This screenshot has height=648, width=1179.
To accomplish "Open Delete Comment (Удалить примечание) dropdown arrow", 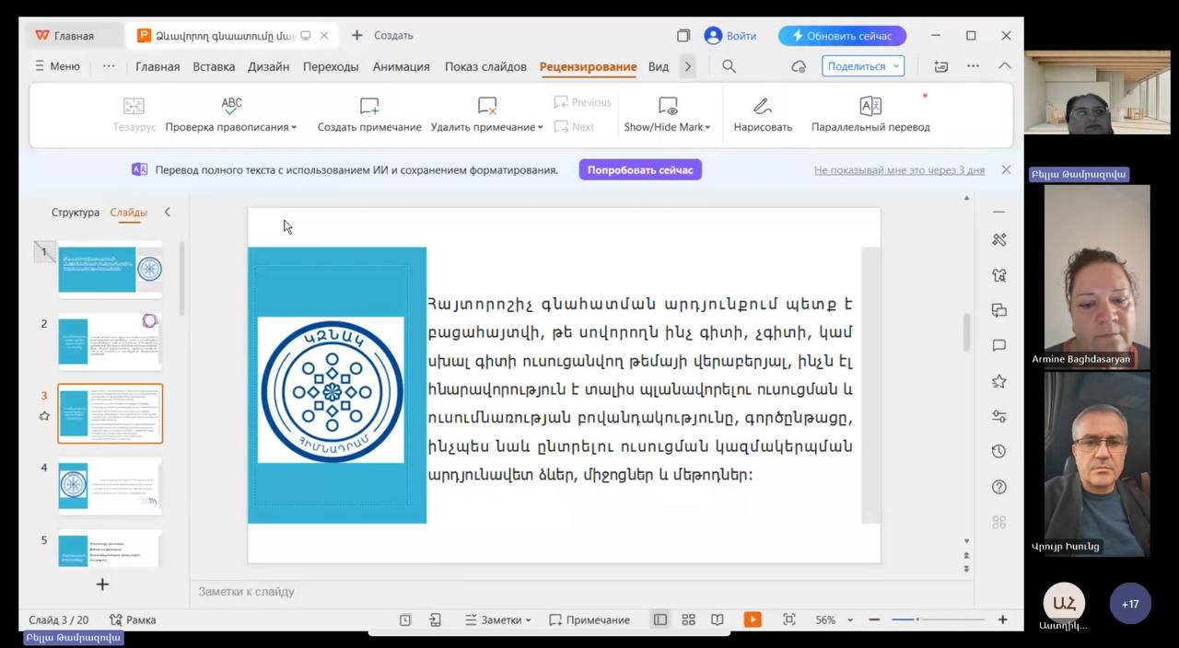I will 541,127.
